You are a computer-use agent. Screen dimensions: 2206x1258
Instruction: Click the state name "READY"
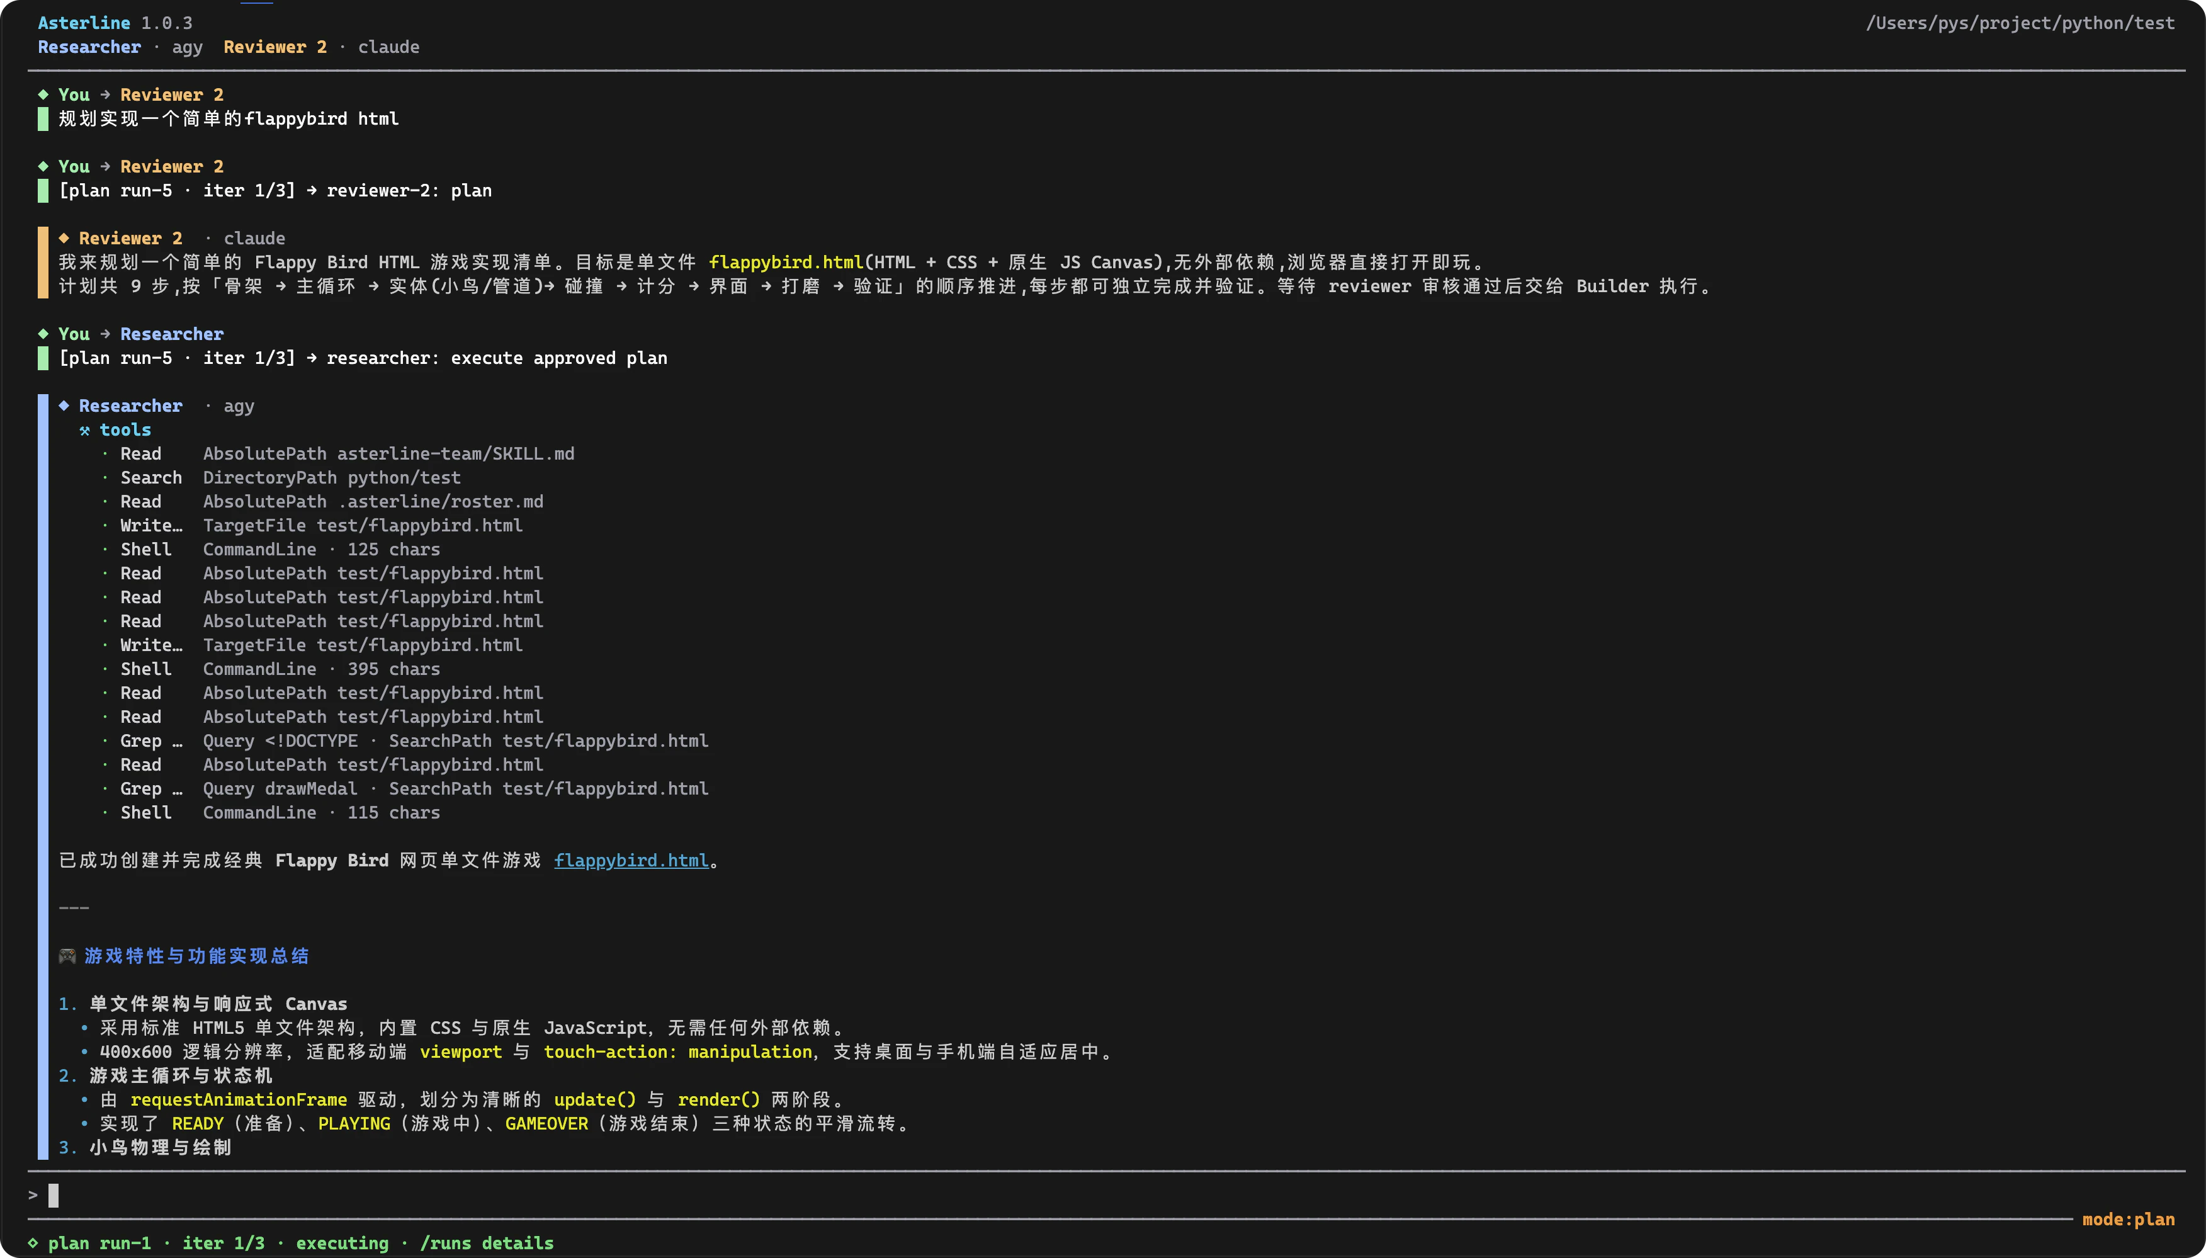[x=197, y=1123]
